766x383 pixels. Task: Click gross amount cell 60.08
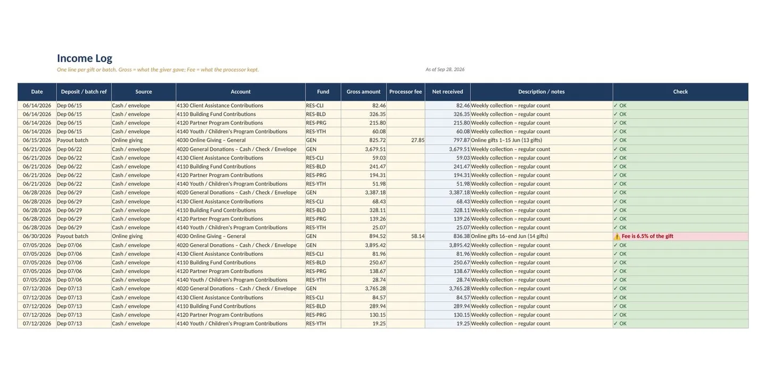[364, 131]
